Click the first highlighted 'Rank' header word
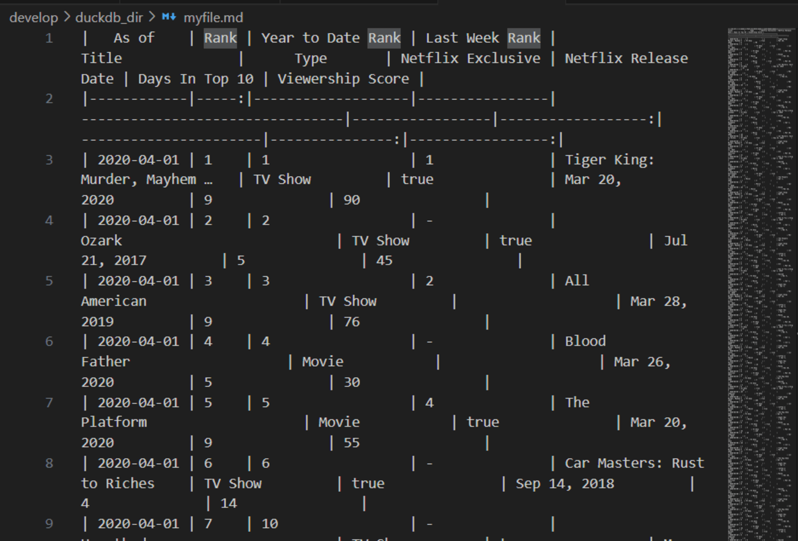 220,38
